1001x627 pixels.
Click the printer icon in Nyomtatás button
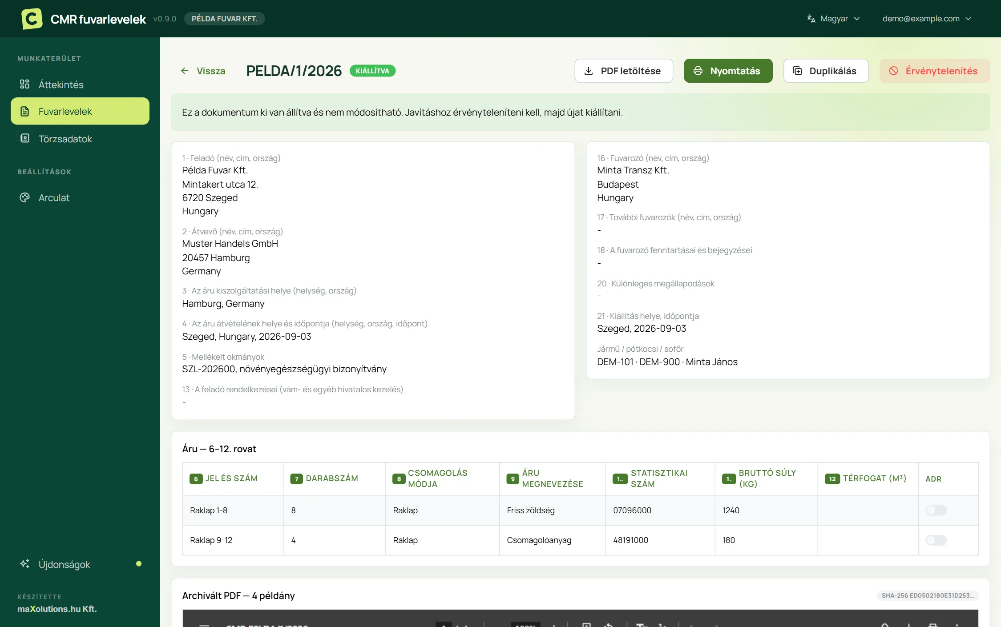click(698, 71)
